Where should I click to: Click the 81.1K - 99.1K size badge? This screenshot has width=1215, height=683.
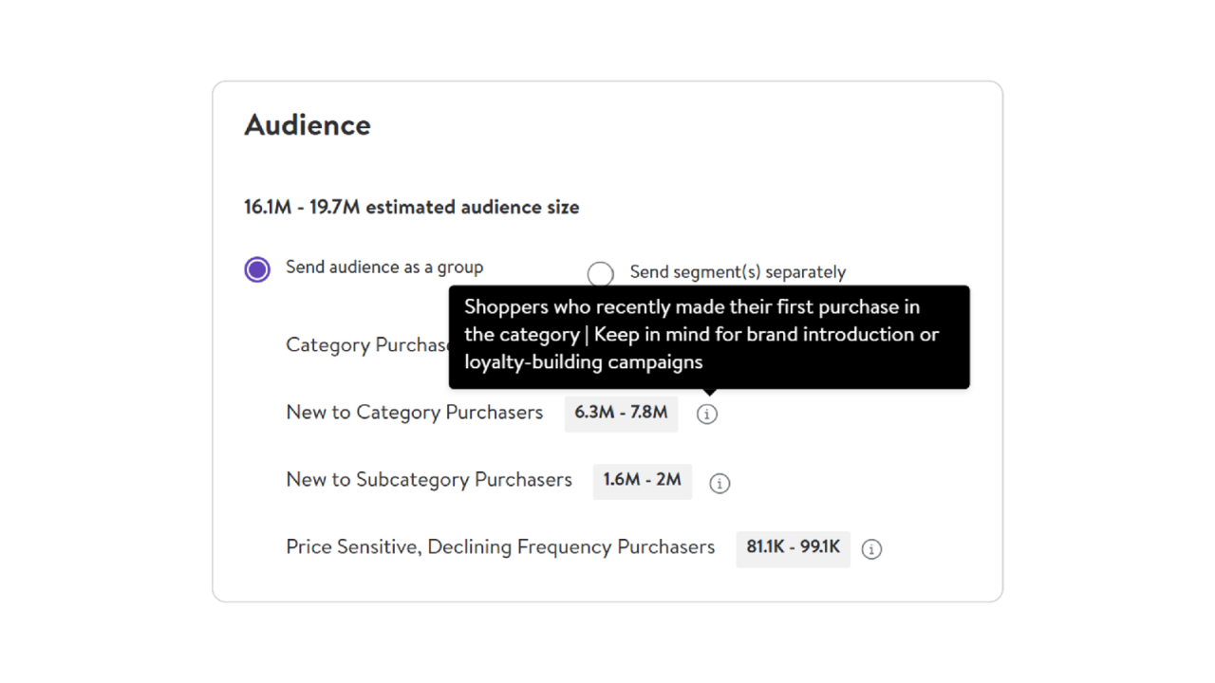click(793, 547)
